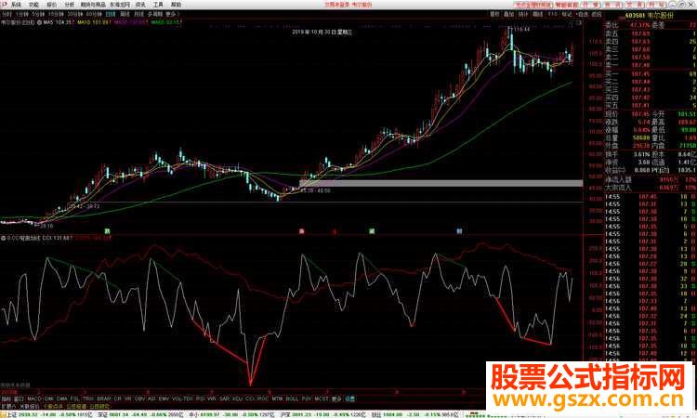Click the 自选 add-to-watchlist item
The height and width of the screenshot is (418, 697).
(x=583, y=14)
